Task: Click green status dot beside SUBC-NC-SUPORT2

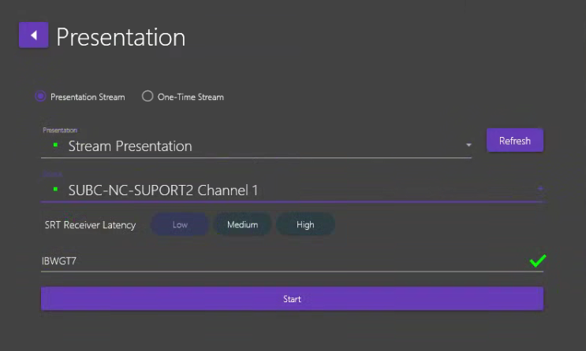Action: click(55, 190)
